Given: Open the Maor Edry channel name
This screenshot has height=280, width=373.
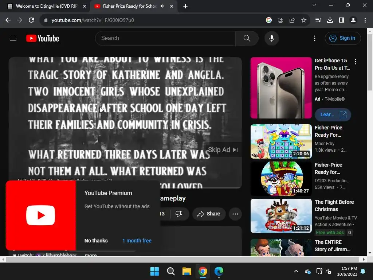Looking at the screenshot, I should [325, 143].
